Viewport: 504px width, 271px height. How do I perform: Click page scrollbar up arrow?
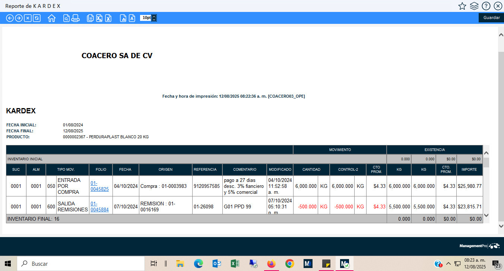(501, 35)
